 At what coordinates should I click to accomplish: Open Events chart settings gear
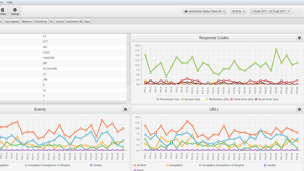tap(125, 109)
